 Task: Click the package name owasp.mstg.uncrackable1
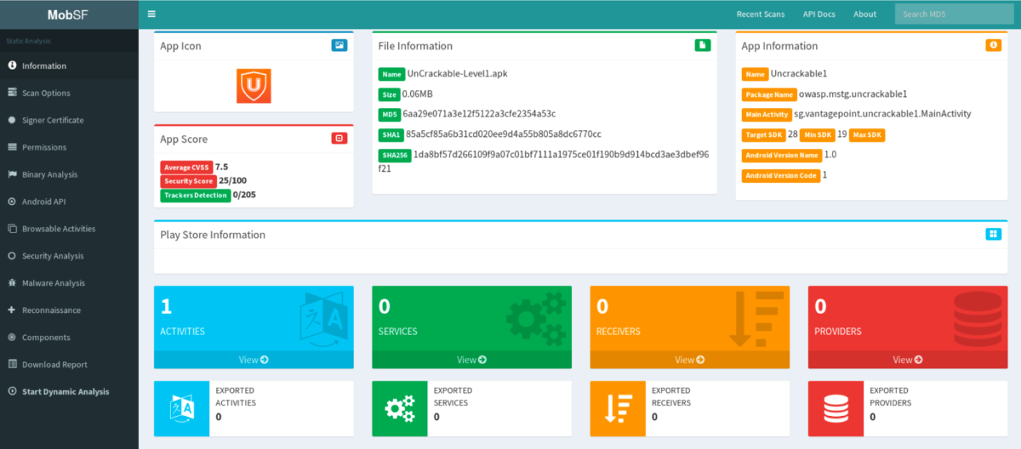pyautogui.click(x=853, y=94)
